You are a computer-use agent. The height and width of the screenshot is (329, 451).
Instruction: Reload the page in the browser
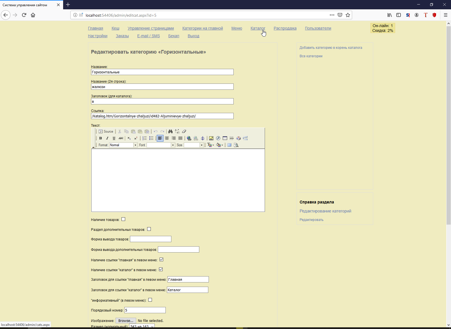(24, 15)
